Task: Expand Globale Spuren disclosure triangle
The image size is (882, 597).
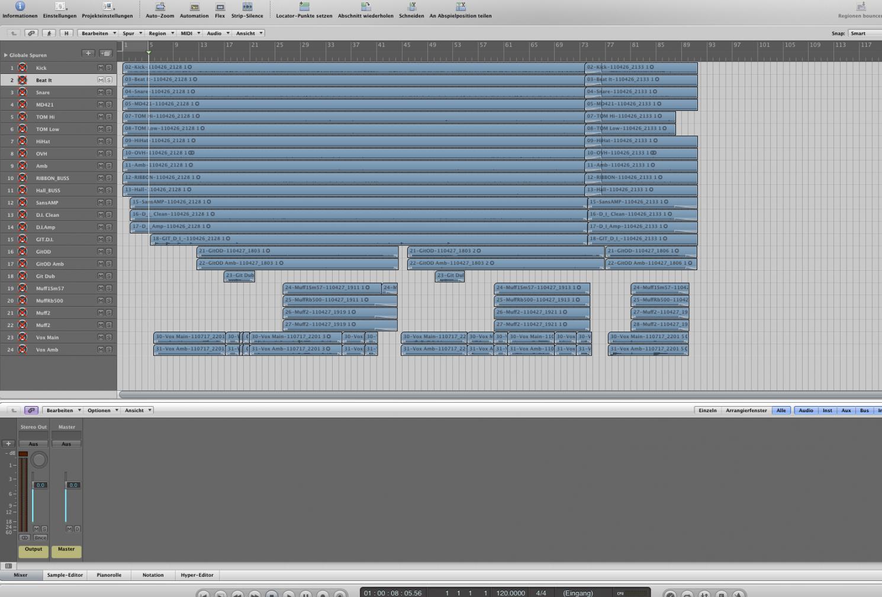Action: point(6,55)
